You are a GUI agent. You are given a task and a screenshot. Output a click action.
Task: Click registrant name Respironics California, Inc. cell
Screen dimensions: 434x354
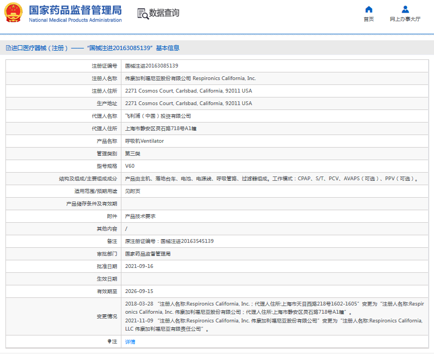[x=191, y=78]
